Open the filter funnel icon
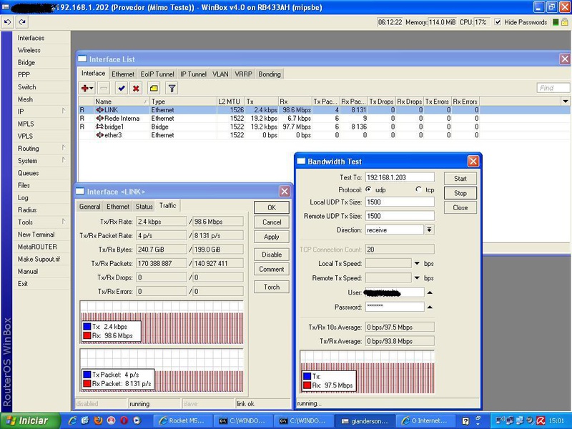The width and height of the screenshot is (572, 429). pyautogui.click(x=172, y=88)
